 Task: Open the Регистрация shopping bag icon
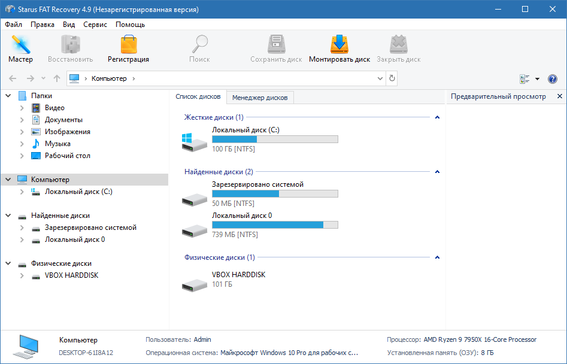(128, 45)
